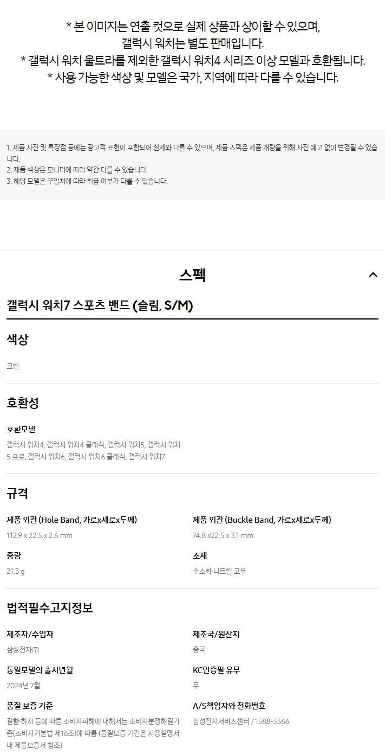This screenshot has width=385, height=755.
Task: Click footnote 1 about 제품 사진 및 특장점
Action: (x=192, y=153)
